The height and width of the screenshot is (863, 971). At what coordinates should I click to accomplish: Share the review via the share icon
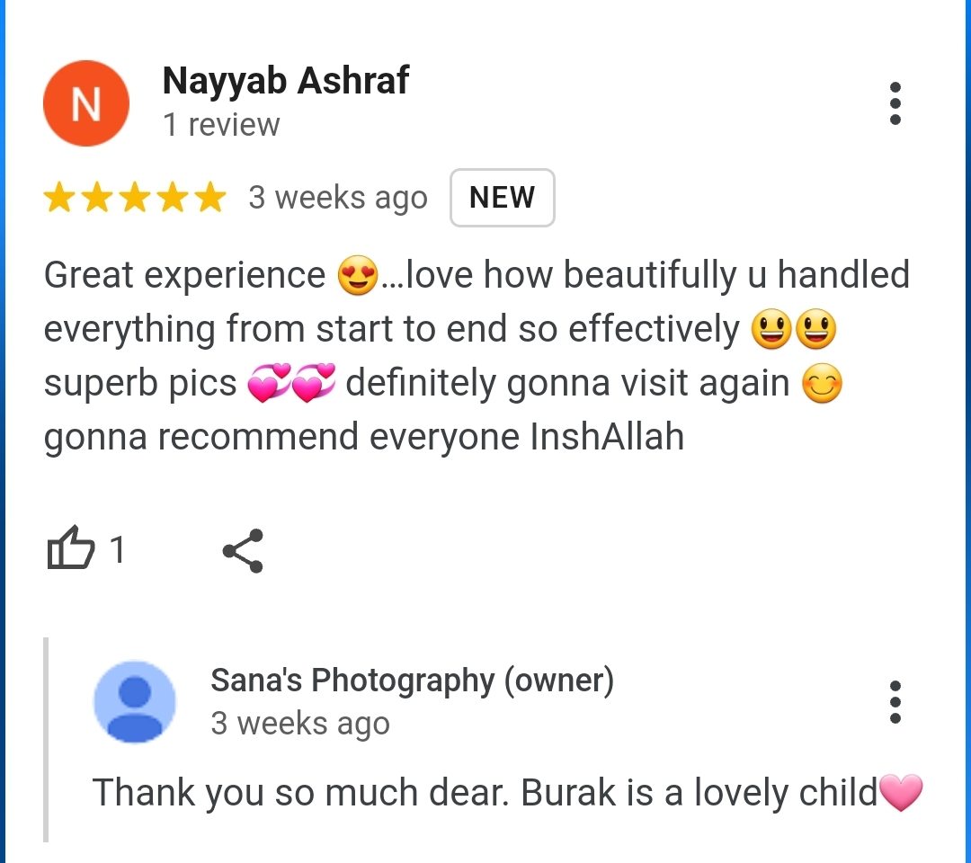(244, 550)
